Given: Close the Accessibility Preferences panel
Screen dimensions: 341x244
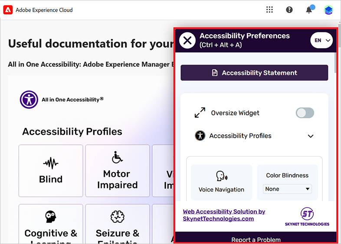Looking at the screenshot, I should [x=187, y=41].
